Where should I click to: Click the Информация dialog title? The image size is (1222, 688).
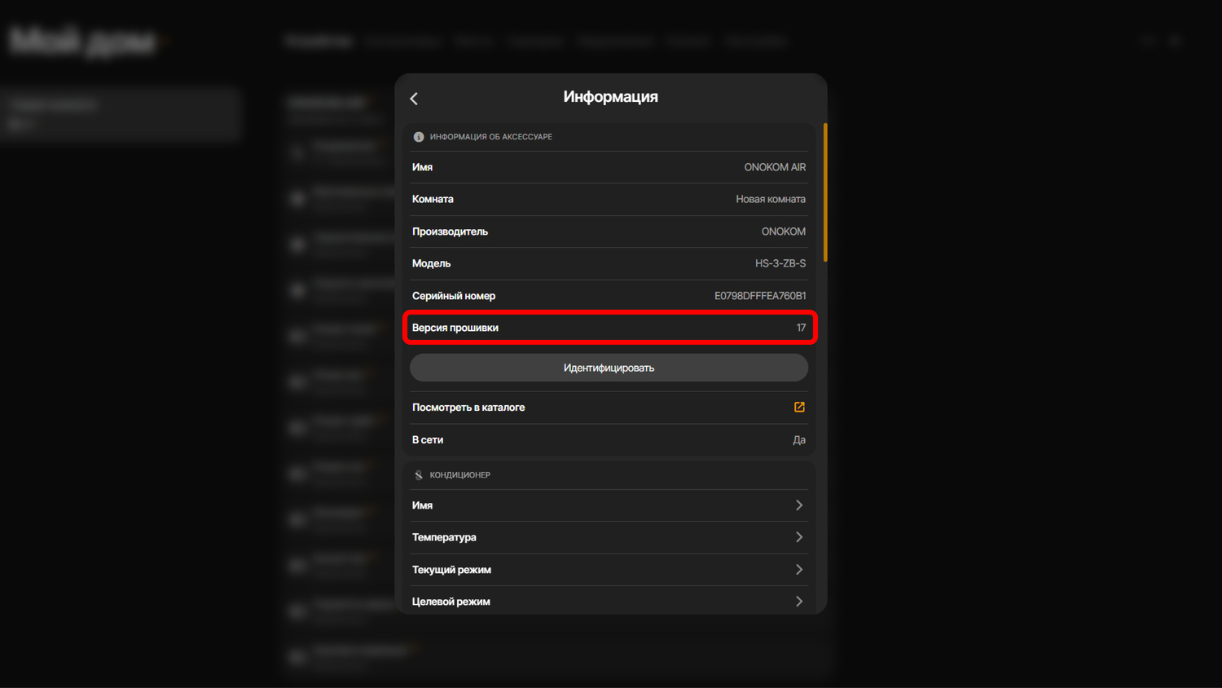(610, 97)
